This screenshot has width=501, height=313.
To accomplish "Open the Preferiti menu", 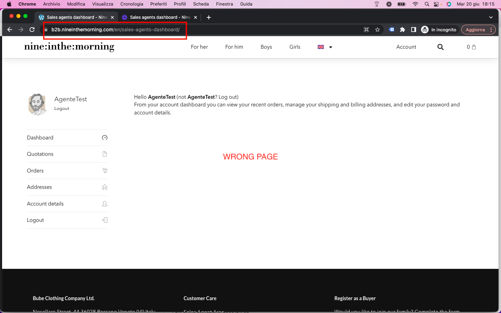I will coord(159,4).
